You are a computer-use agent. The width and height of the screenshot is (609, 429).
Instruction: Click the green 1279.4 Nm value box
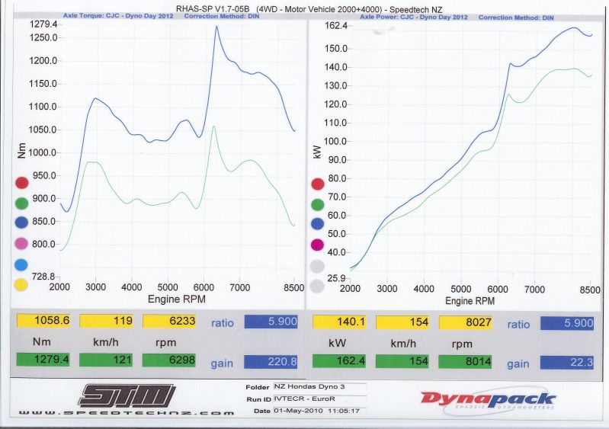point(43,363)
